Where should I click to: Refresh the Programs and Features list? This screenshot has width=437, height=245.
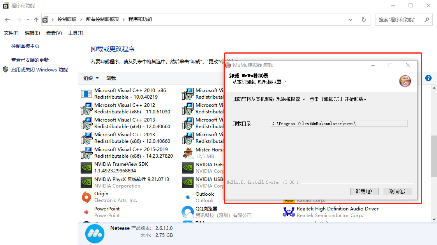(364, 20)
